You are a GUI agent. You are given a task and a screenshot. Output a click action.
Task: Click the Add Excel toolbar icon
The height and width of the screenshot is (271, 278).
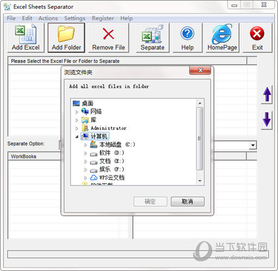(x=26, y=34)
